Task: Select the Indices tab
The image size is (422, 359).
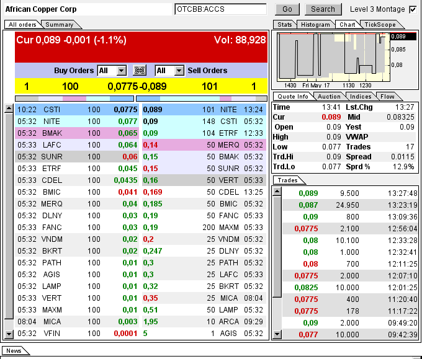Action: (361, 97)
